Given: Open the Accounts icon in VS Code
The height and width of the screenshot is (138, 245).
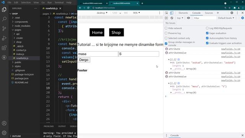Looking at the screenshot, I should point(4,123).
